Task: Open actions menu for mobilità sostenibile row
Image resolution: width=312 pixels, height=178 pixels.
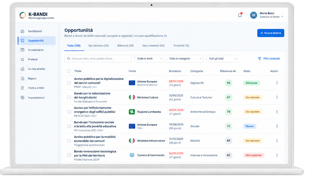Action: 277,141
